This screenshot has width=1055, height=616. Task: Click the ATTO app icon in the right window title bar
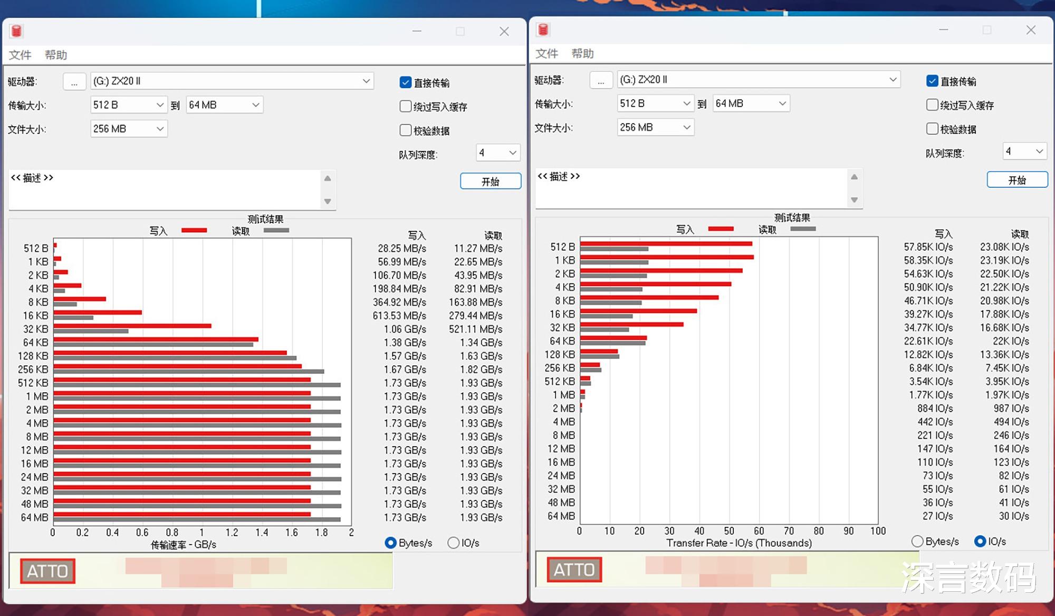tap(543, 30)
